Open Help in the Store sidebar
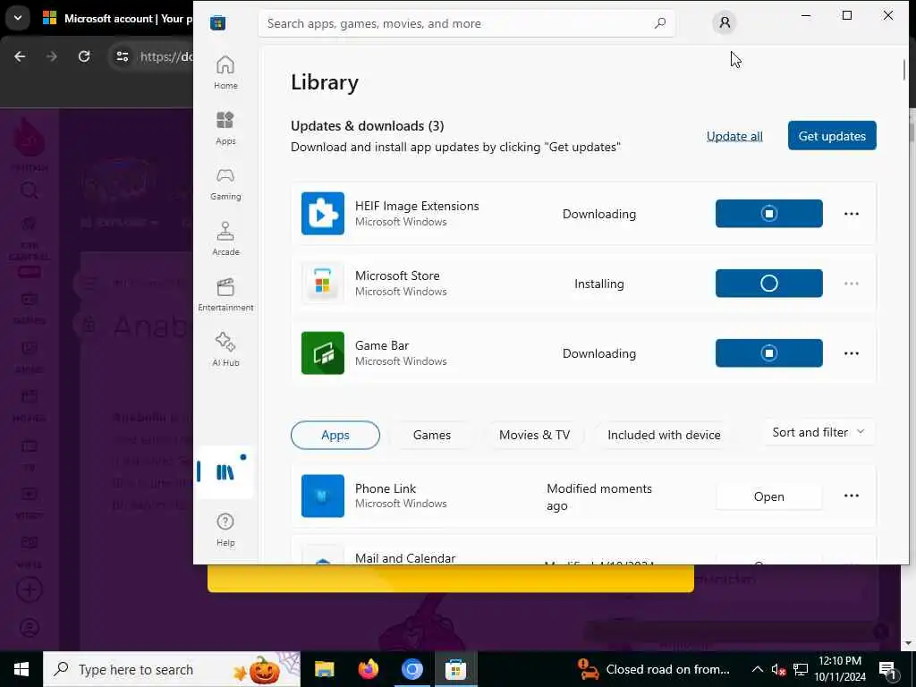The image size is (916, 687). [x=225, y=530]
